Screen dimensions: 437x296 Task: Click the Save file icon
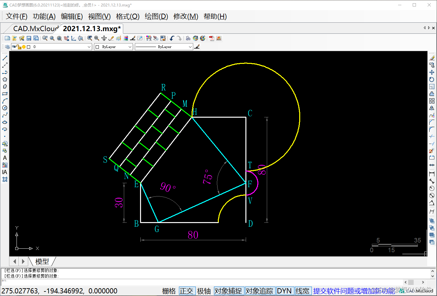pyautogui.click(x=29, y=38)
